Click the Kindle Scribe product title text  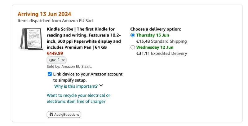(84, 38)
